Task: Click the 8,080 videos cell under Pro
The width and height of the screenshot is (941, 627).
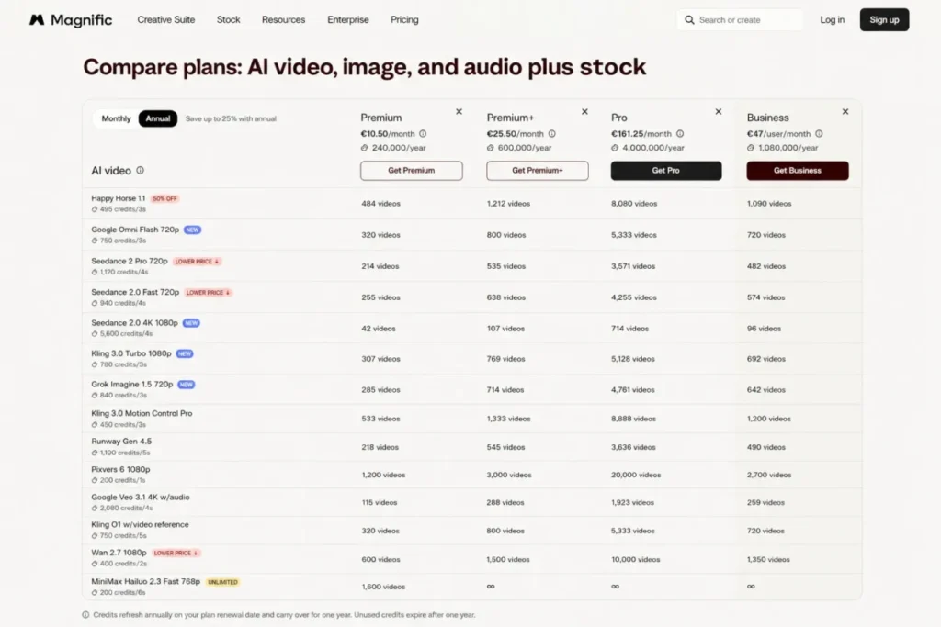Action: click(634, 204)
